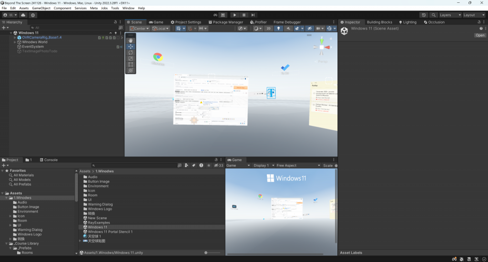Switch to the Console tab
Image resolution: width=488 pixels, height=262 pixels.
coord(49,160)
